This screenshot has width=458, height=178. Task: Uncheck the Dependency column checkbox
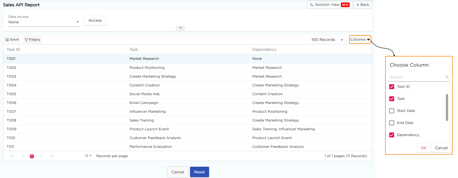point(392,135)
